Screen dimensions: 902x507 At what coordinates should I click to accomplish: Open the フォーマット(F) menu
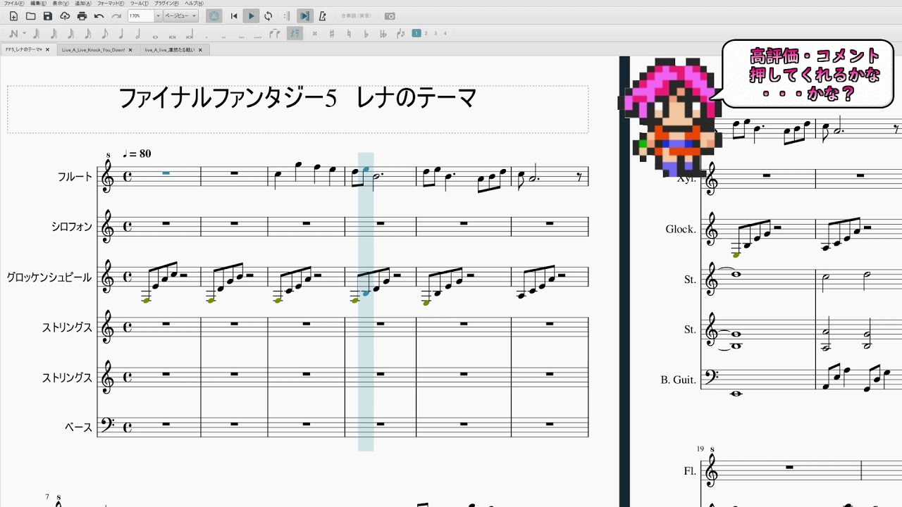point(110,4)
